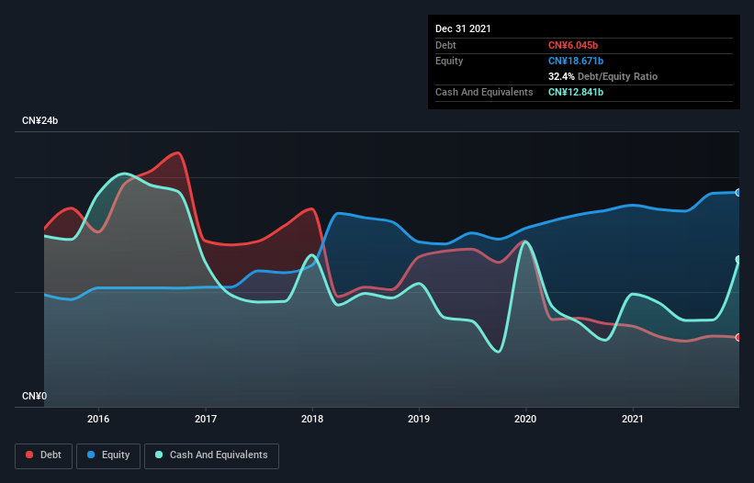
Task: Click blue dot icon in Equity legend
Action: point(90,455)
